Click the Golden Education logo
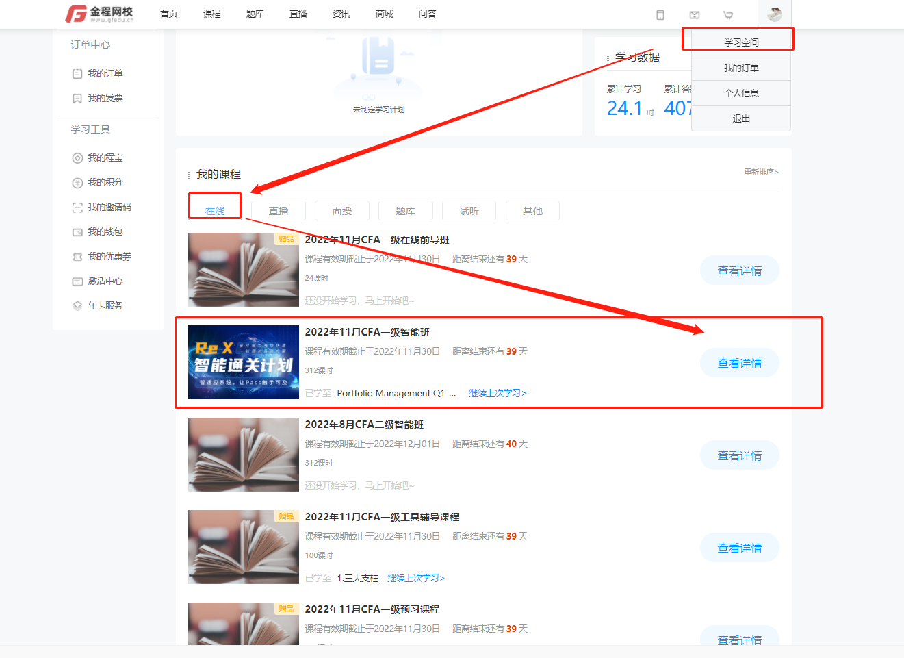The width and height of the screenshot is (904, 658). pyautogui.click(x=99, y=14)
